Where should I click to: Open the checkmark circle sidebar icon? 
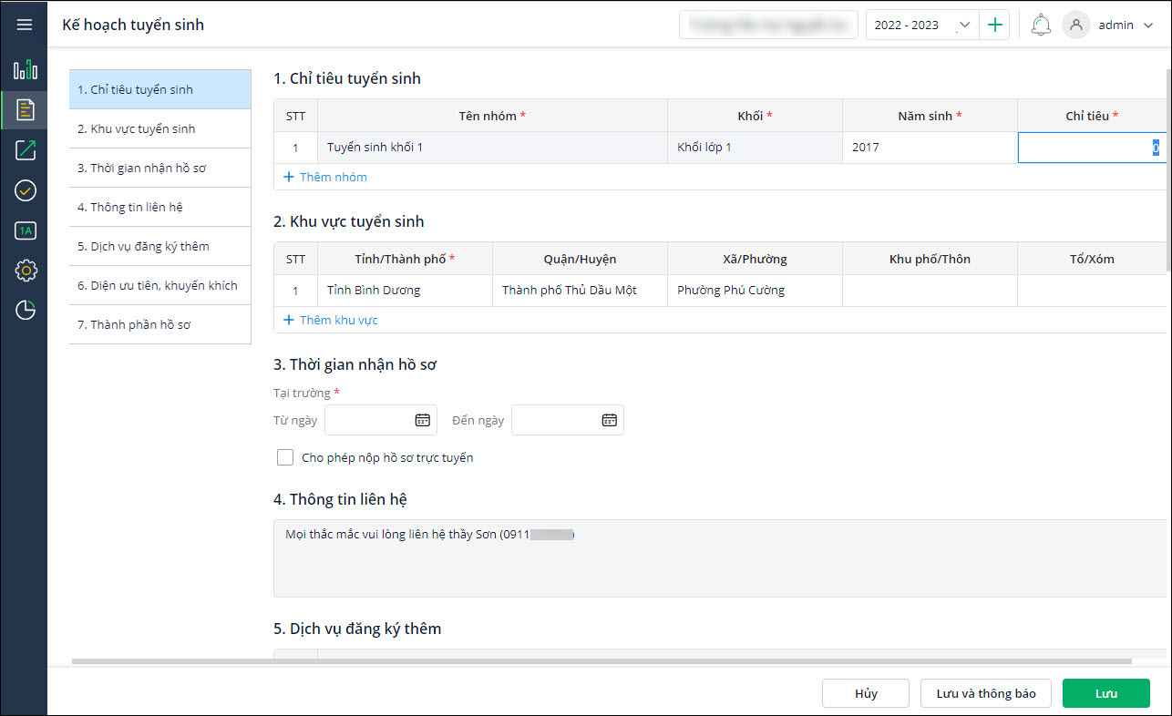coord(26,190)
